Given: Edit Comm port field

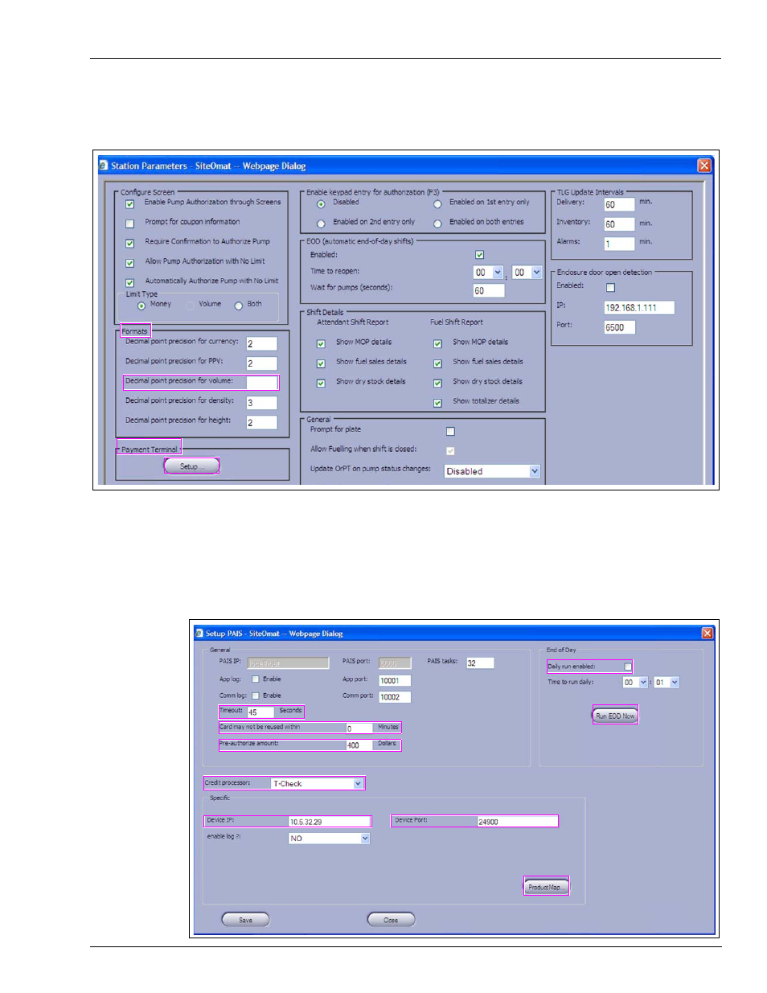Looking at the screenshot, I should coord(395,697).
